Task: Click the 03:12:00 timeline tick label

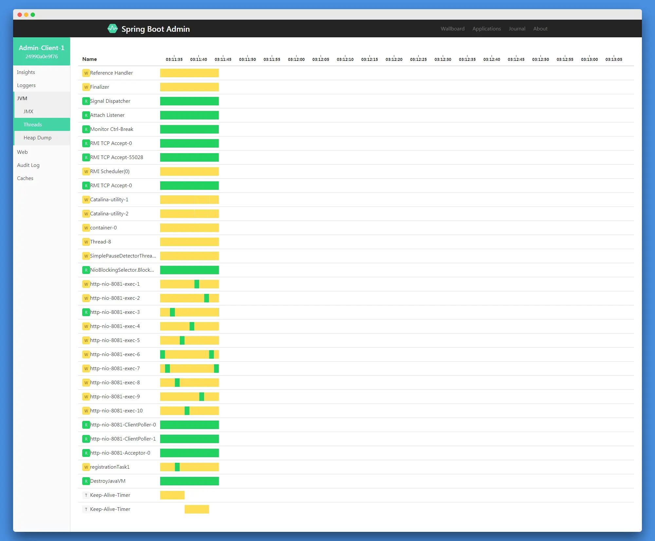Action: coord(296,59)
